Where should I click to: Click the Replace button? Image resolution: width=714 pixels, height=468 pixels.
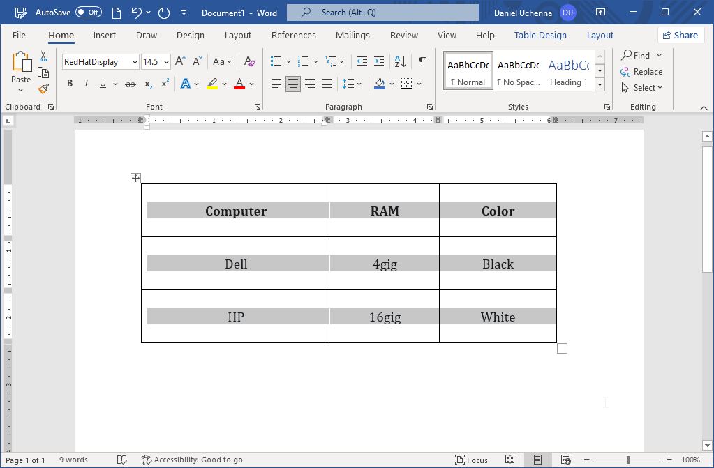click(x=641, y=72)
